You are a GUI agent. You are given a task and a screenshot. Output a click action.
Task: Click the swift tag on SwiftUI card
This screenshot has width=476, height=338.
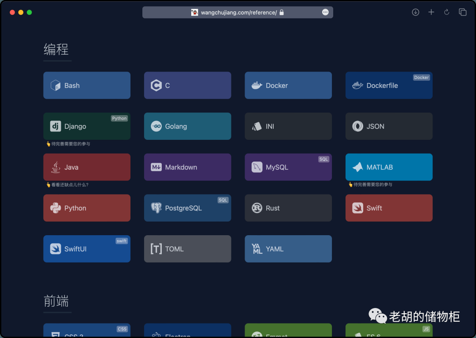tap(122, 241)
